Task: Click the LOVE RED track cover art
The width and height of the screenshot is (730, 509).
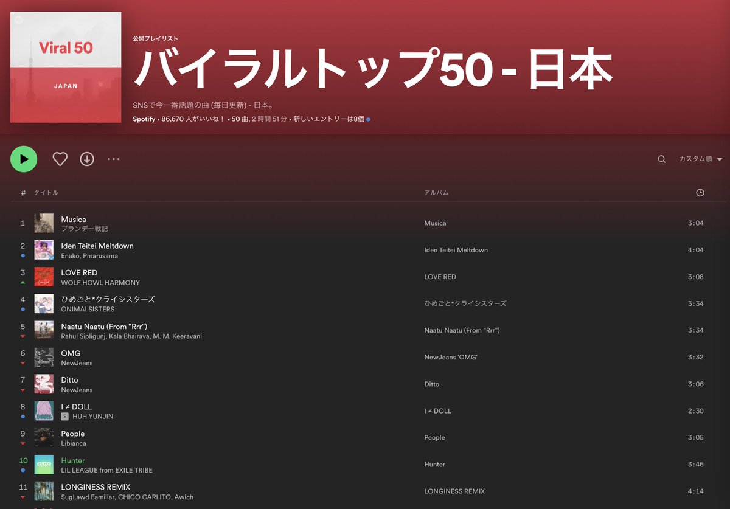Action: coord(44,277)
